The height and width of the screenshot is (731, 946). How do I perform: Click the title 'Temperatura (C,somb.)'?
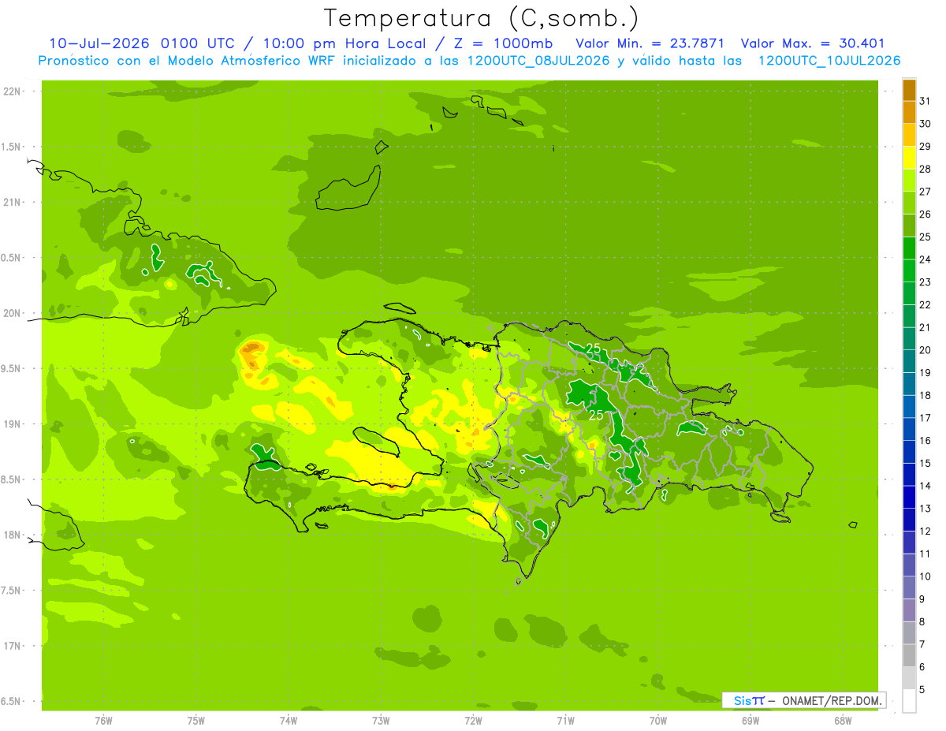point(481,18)
